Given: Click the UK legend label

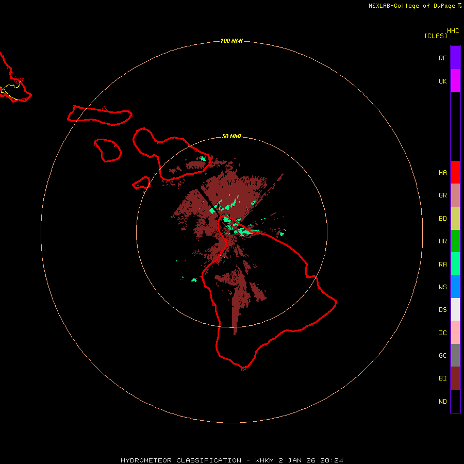Looking at the screenshot, I should 442,81.
